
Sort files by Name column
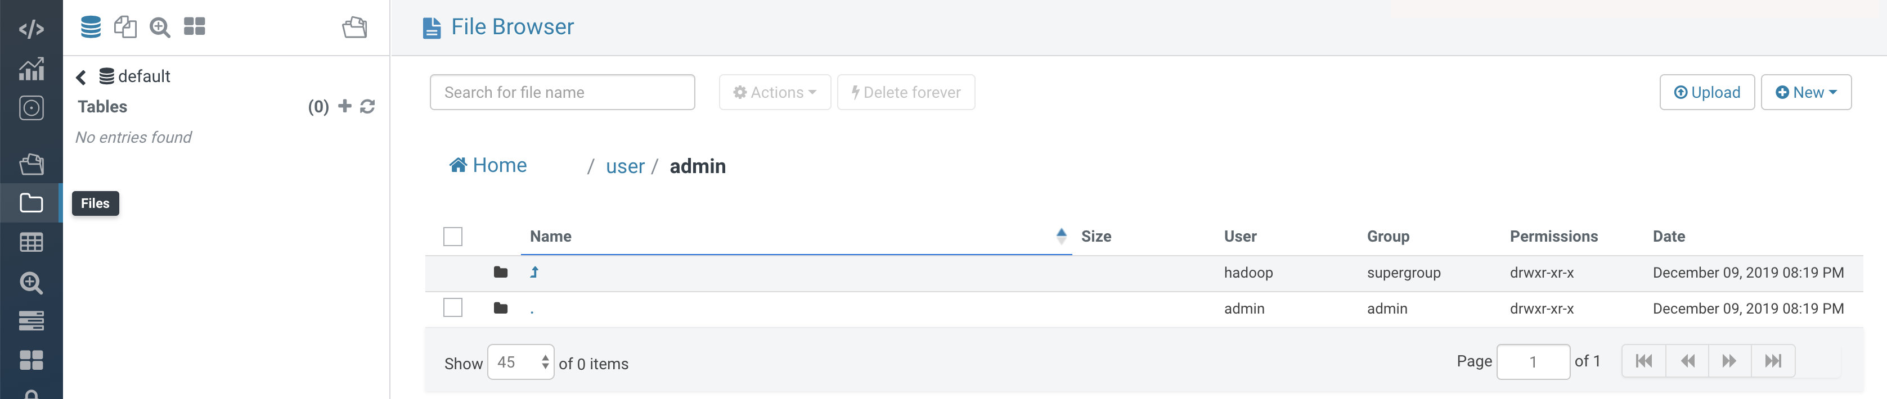(551, 237)
